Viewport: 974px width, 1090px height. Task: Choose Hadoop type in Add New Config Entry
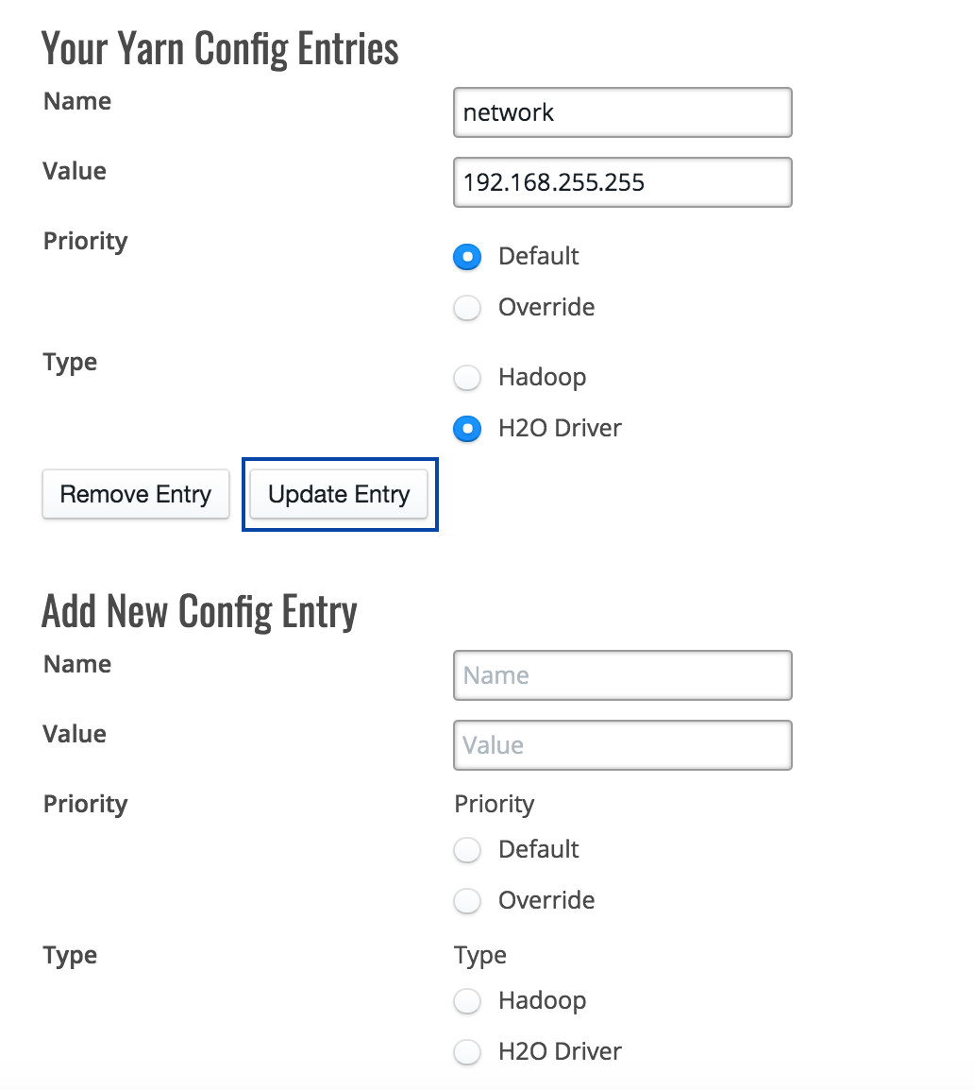(x=467, y=1001)
